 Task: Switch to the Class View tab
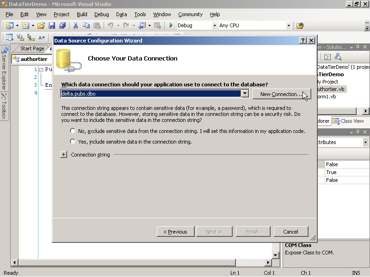[x=349, y=121]
